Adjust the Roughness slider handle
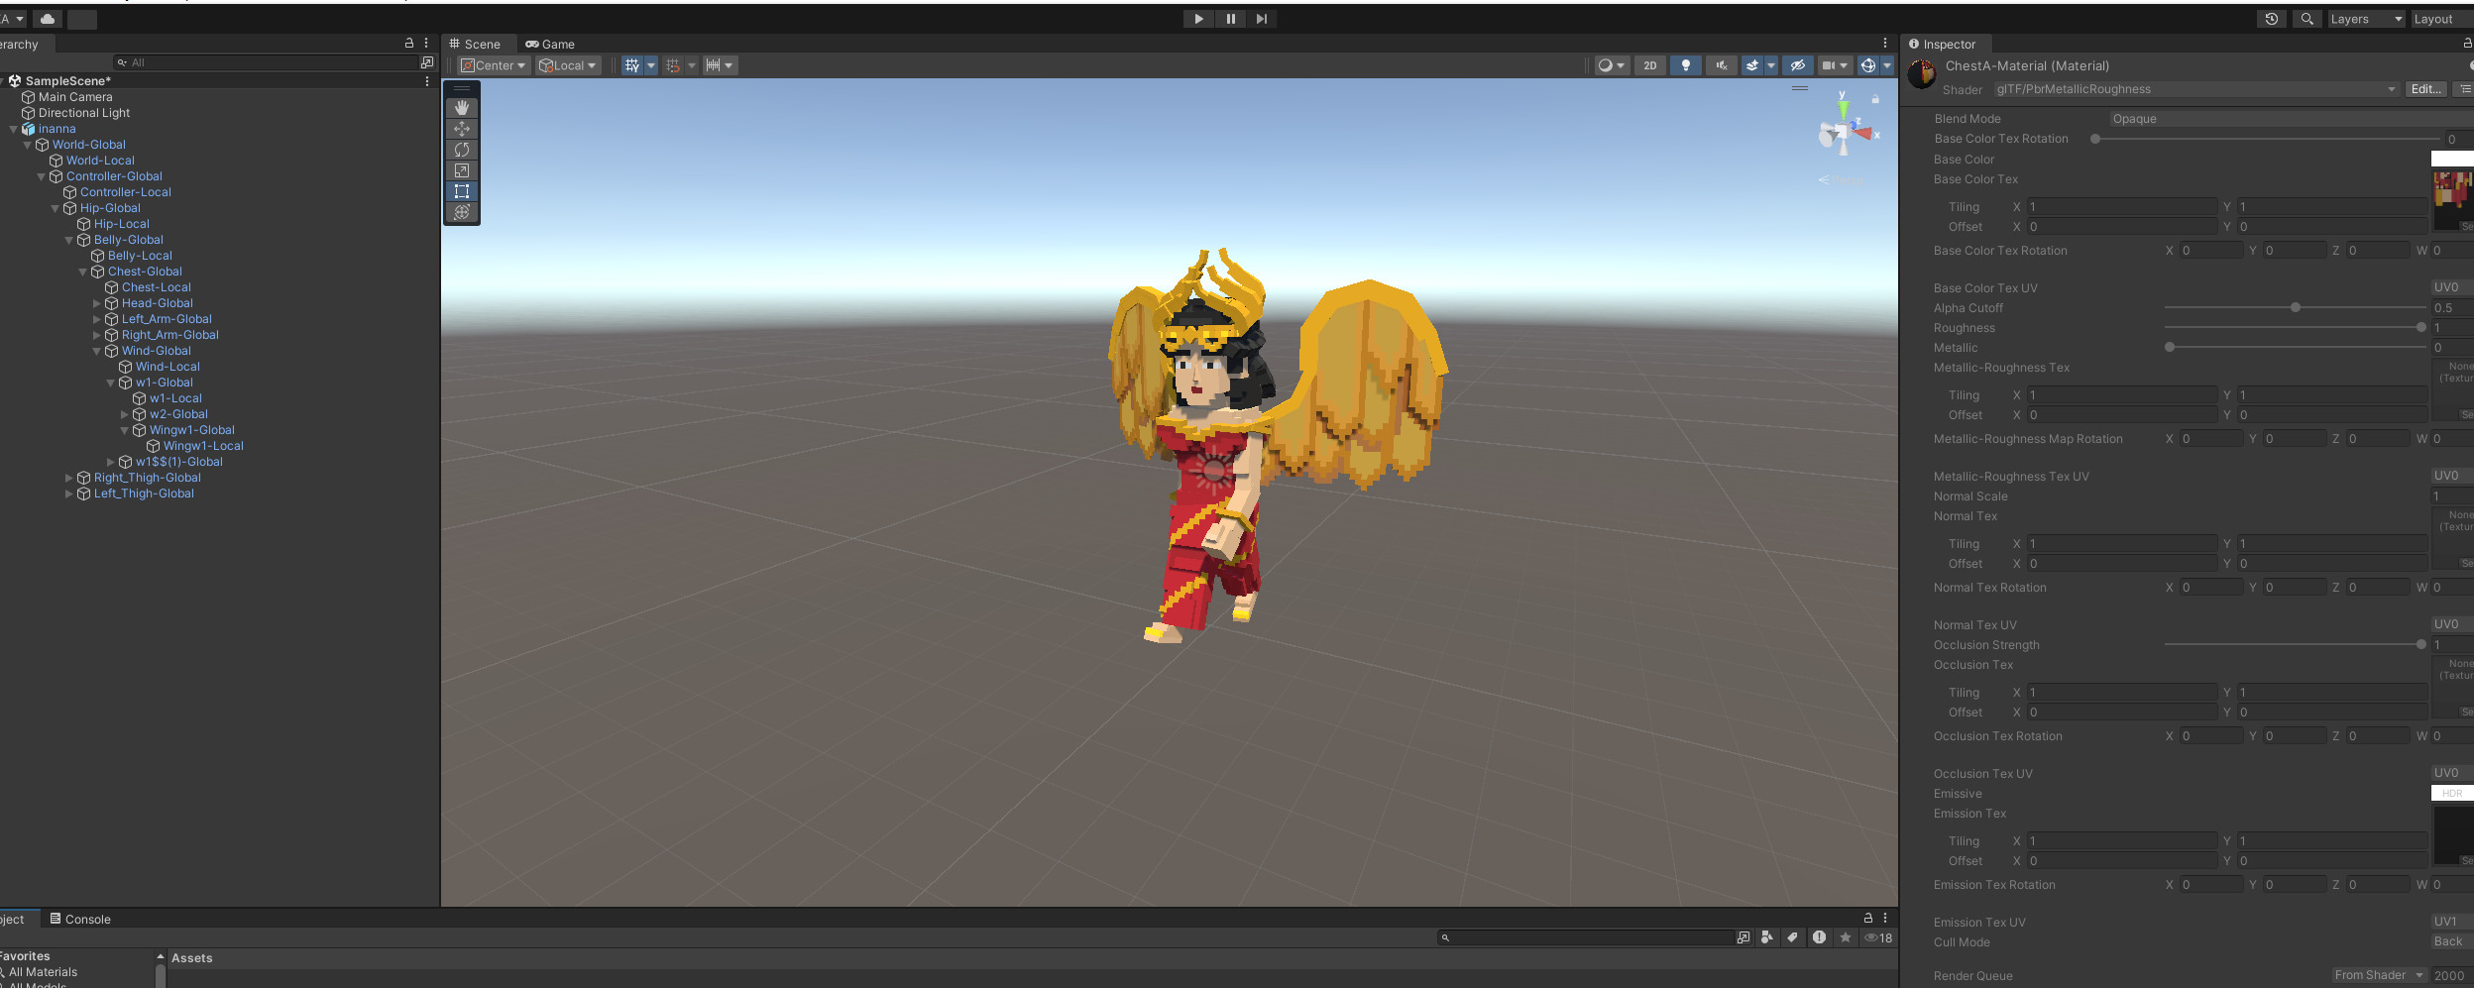 (2421, 328)
